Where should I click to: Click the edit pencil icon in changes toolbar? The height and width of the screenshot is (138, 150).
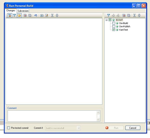(47, 16)
